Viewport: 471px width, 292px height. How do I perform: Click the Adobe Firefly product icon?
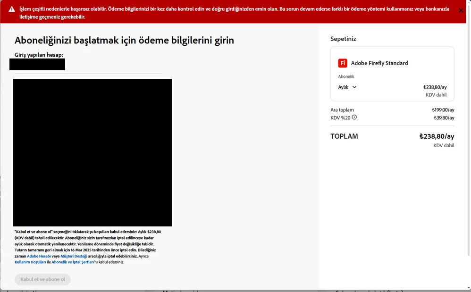point(343,63)
